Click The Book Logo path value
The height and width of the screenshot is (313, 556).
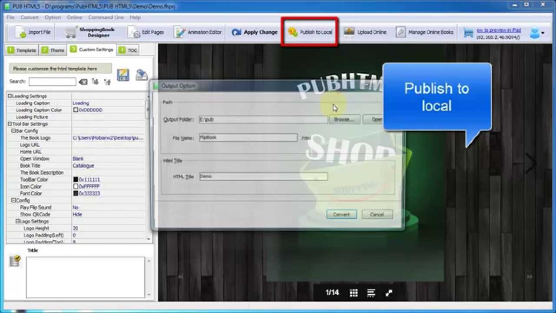[108, 138]
